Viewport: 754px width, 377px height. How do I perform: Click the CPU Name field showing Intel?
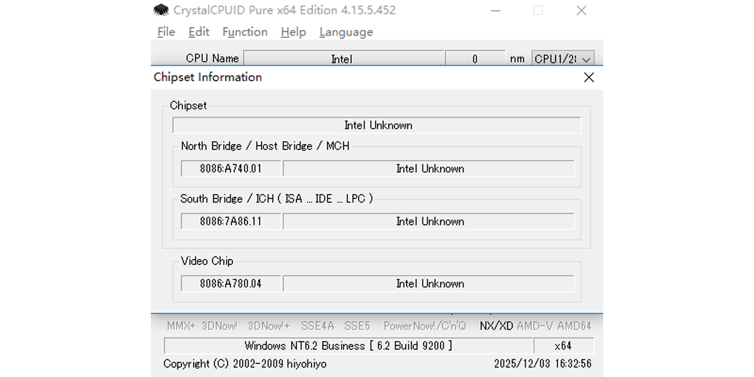point(343,58)
